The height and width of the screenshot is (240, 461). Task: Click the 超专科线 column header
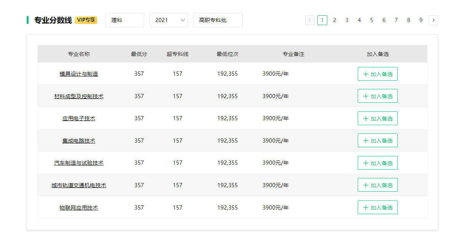[178, 54]
